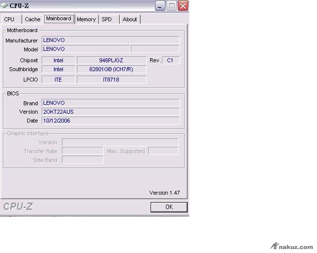317x253 pixels.
Task: Click the Side Band field
Action: [83, 160]
